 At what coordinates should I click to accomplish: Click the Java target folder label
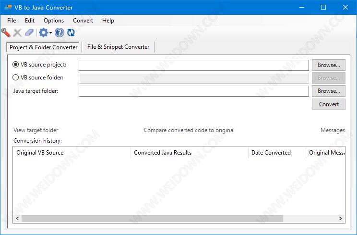pos(36,91)
